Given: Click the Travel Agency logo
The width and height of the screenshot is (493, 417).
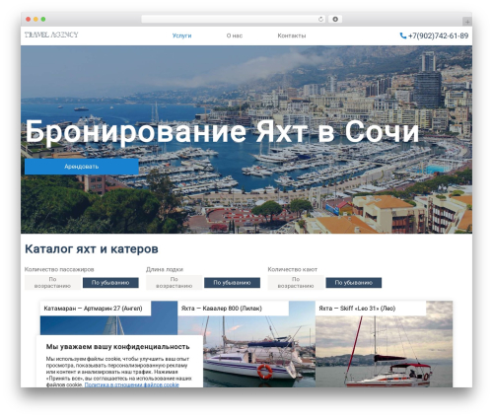Looking at the screenshot, I should tap(51, 35).
